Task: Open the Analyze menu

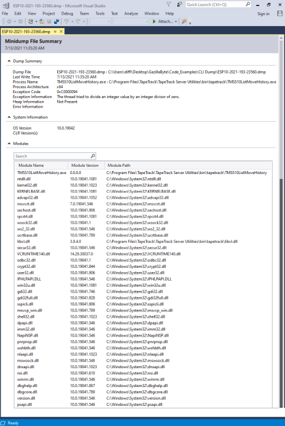Action: [x=131, y=13]
